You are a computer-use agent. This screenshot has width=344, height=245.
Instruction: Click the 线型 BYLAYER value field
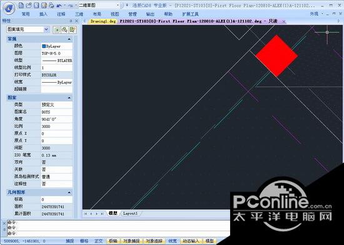[56, 61]
